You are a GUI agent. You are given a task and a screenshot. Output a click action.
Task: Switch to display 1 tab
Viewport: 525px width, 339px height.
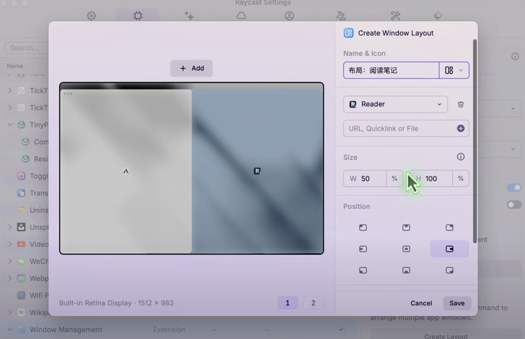tap(287, 303)
